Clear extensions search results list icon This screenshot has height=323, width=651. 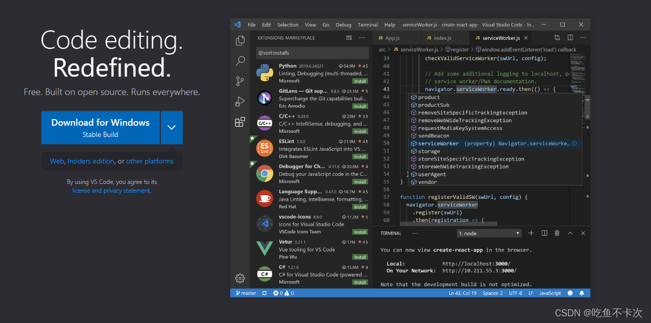349,38
